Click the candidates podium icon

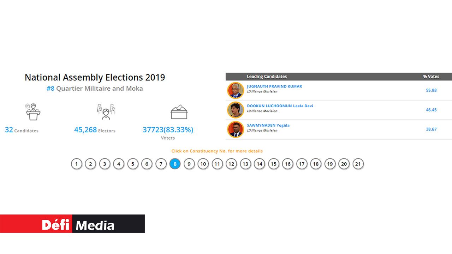pos(33,111)
